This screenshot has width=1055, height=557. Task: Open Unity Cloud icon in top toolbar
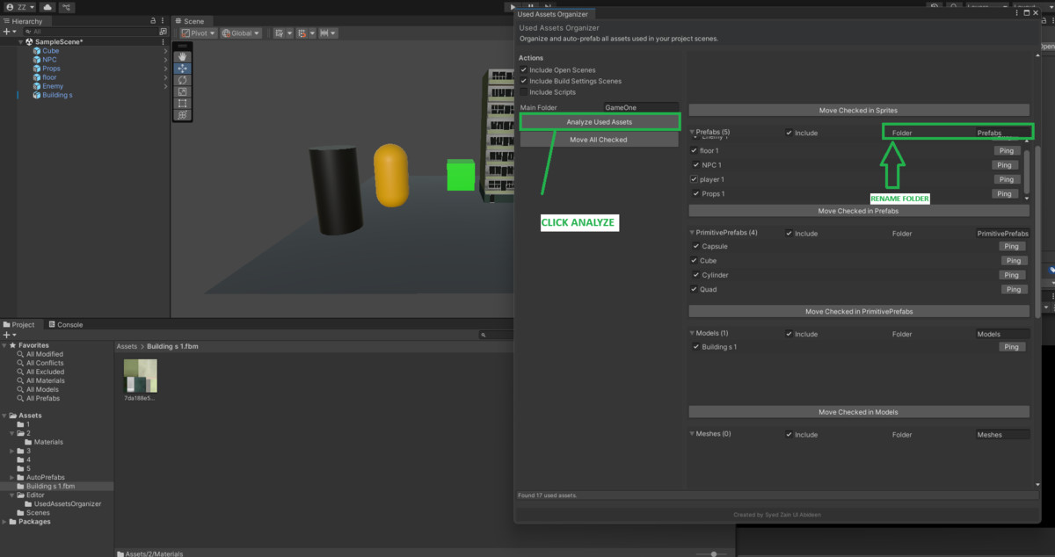tap(47, 7)
